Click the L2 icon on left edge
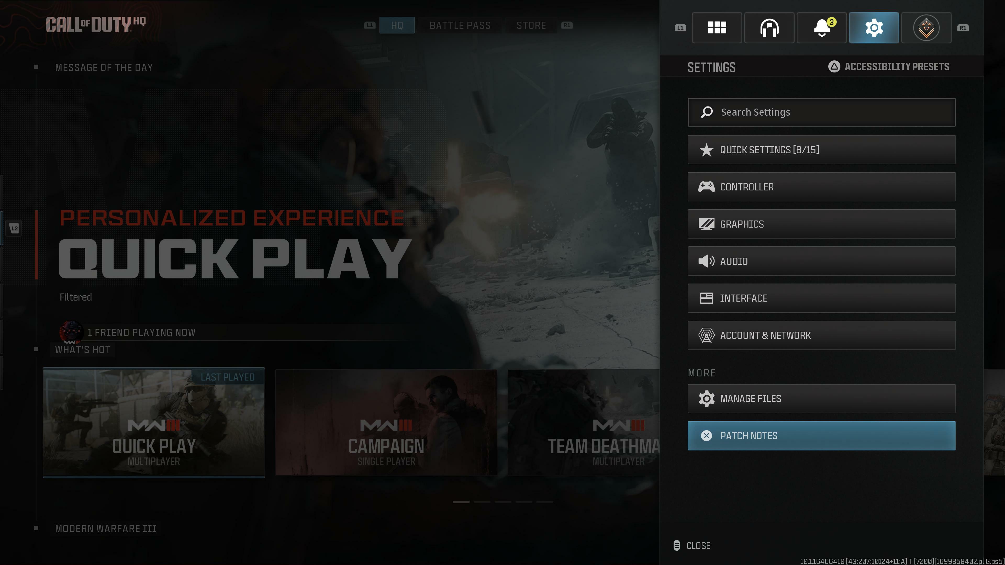 point(14,228)
